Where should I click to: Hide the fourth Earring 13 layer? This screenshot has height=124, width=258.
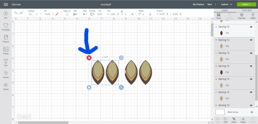click(x=251, y=66)
